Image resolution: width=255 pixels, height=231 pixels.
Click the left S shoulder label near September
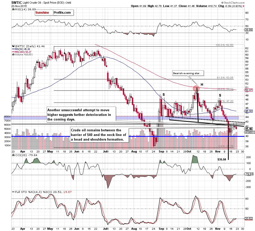click(x=164, y=95)
